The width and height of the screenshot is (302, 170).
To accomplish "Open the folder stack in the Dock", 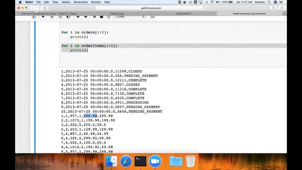I will (x=176, y=161).
